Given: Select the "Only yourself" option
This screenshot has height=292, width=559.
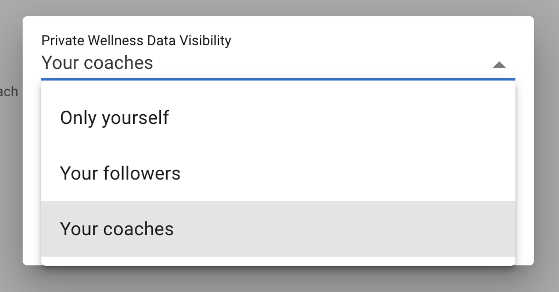Looking at the screenshot, I should [x=114, y=118].
